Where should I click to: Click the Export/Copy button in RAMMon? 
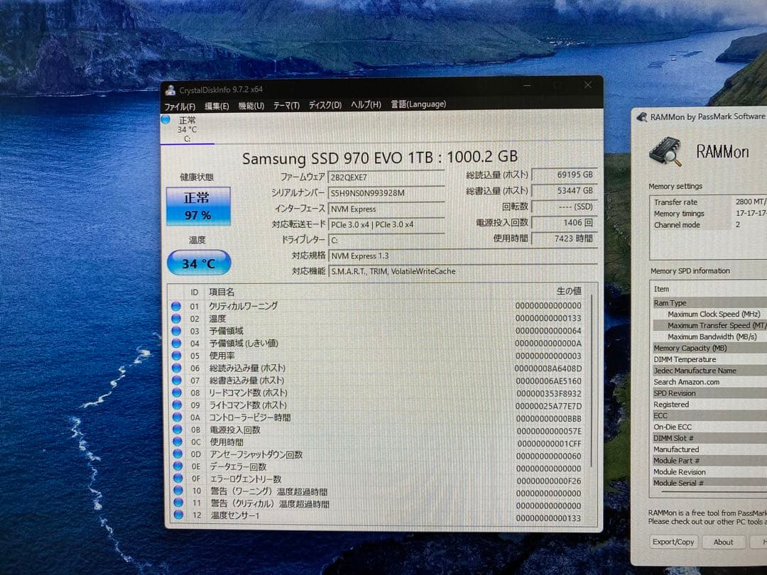click(x=673, y=542)
